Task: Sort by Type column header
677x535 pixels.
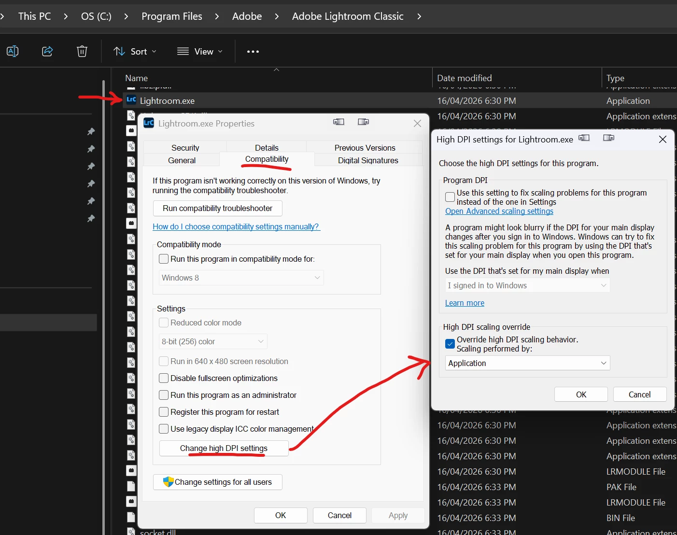Action: (615, 78)
